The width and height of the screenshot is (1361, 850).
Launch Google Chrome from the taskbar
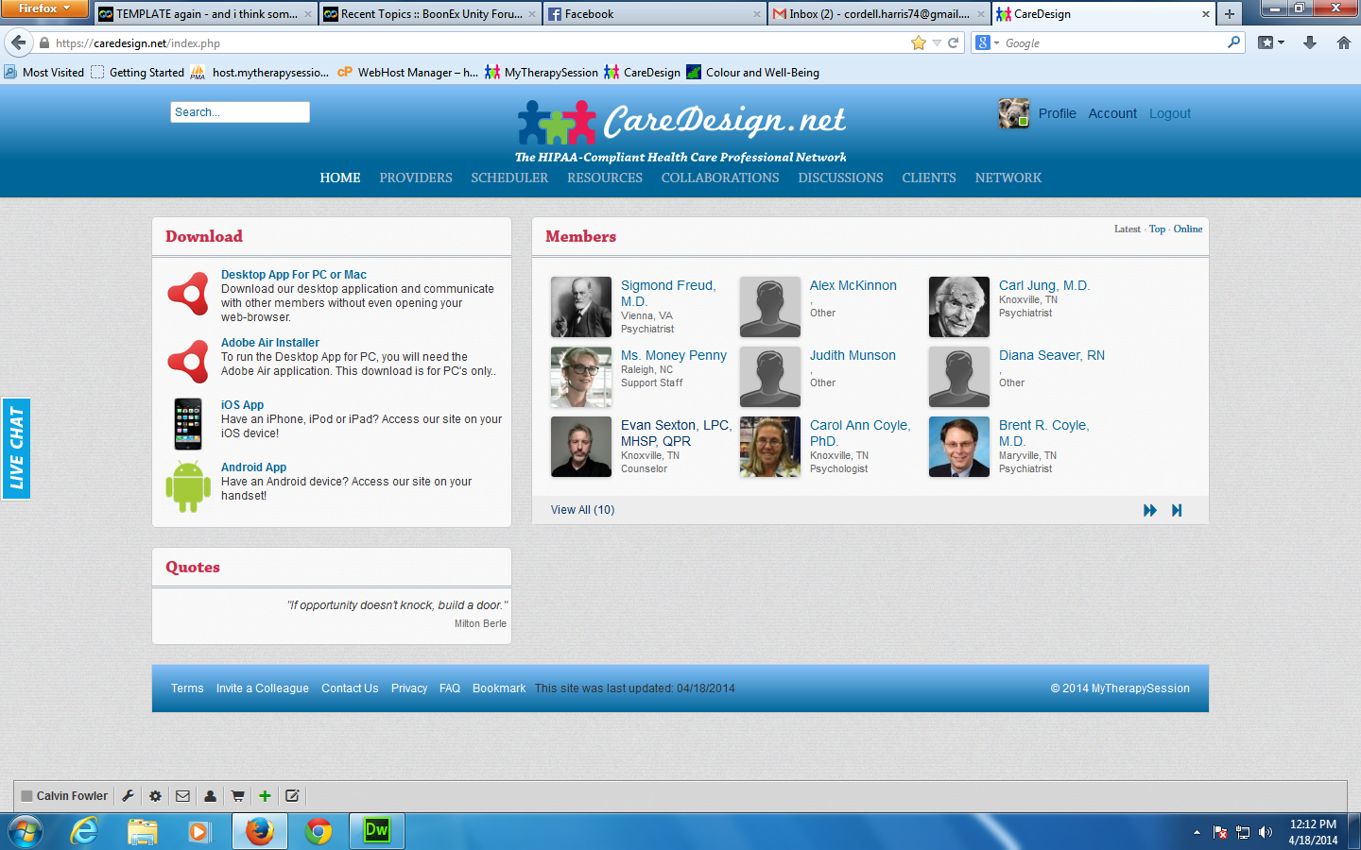click(319, 831)
